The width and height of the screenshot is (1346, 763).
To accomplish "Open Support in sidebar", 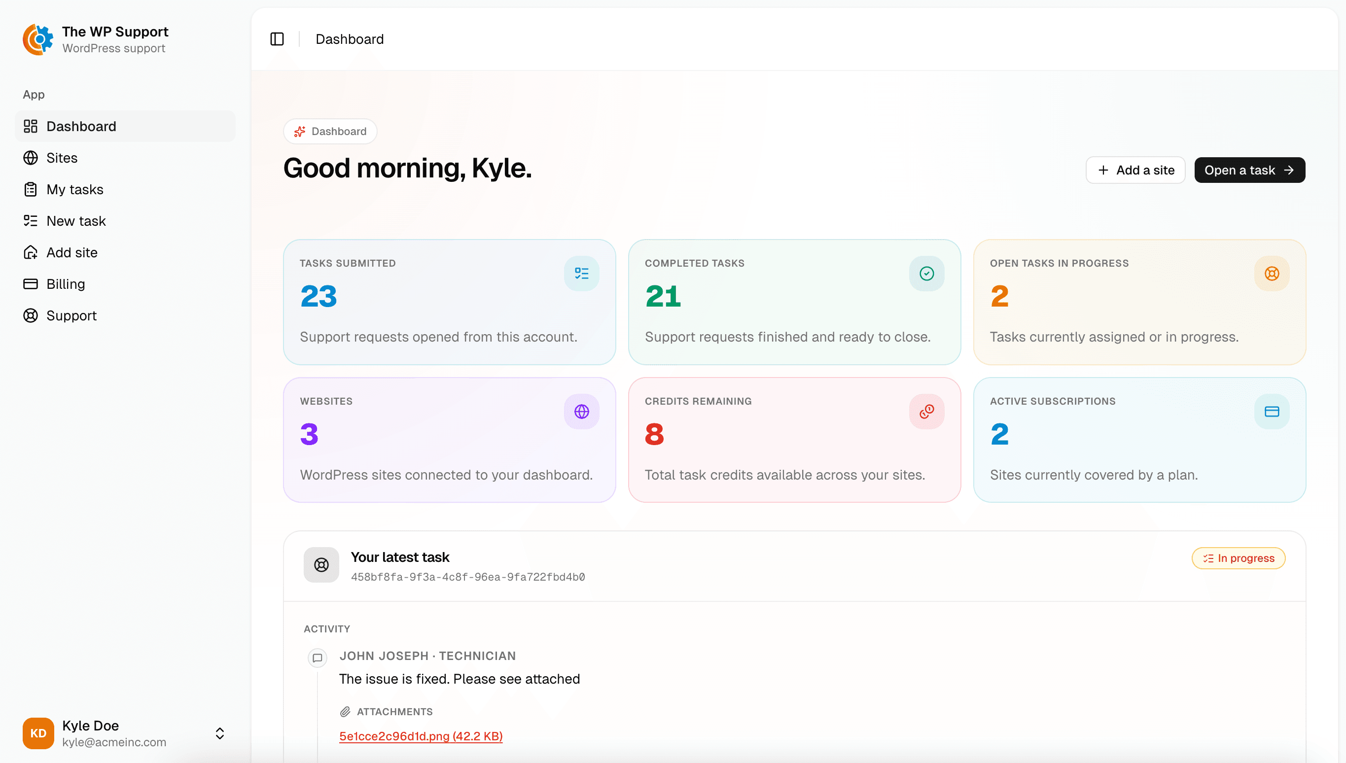I will pos(125,315).
